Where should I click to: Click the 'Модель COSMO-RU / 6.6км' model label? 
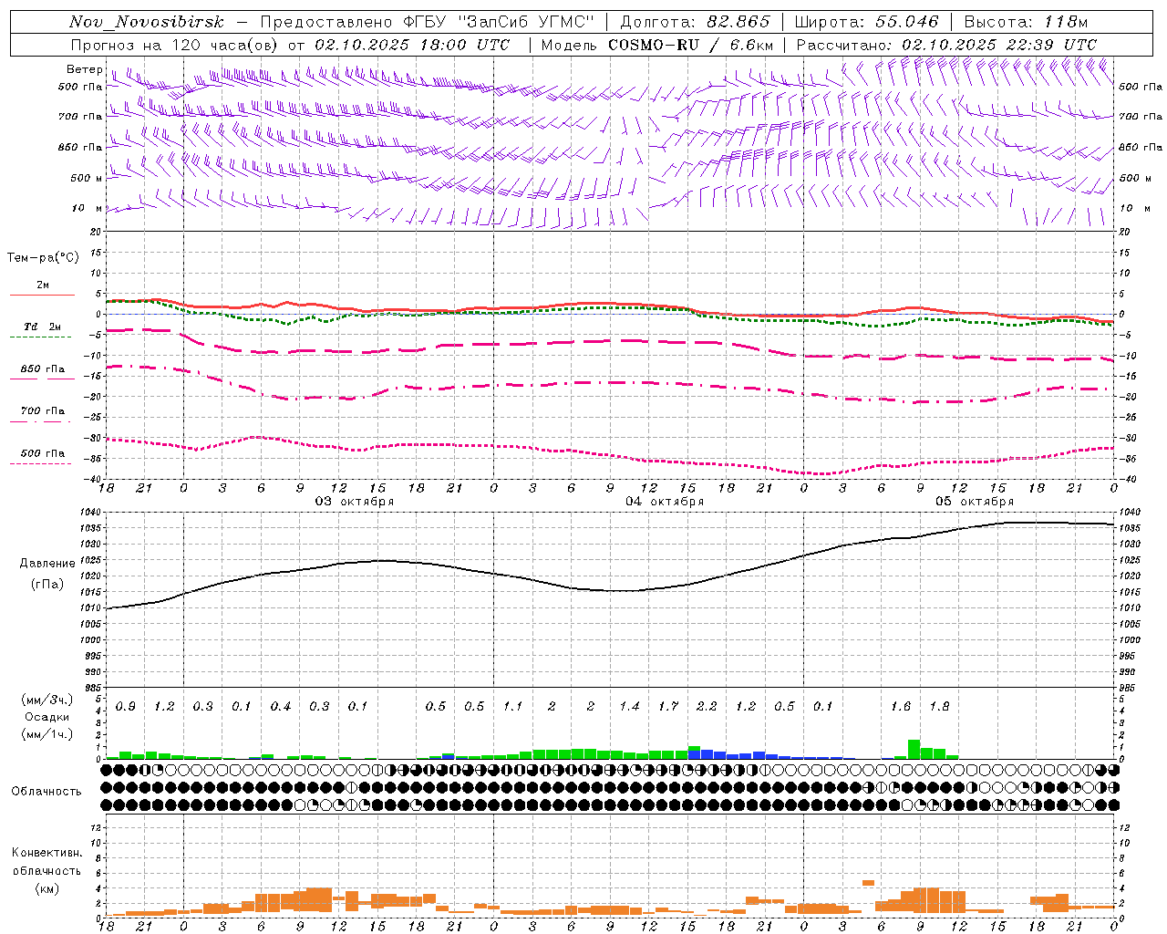pyautogui.click(x=657, y=45)
